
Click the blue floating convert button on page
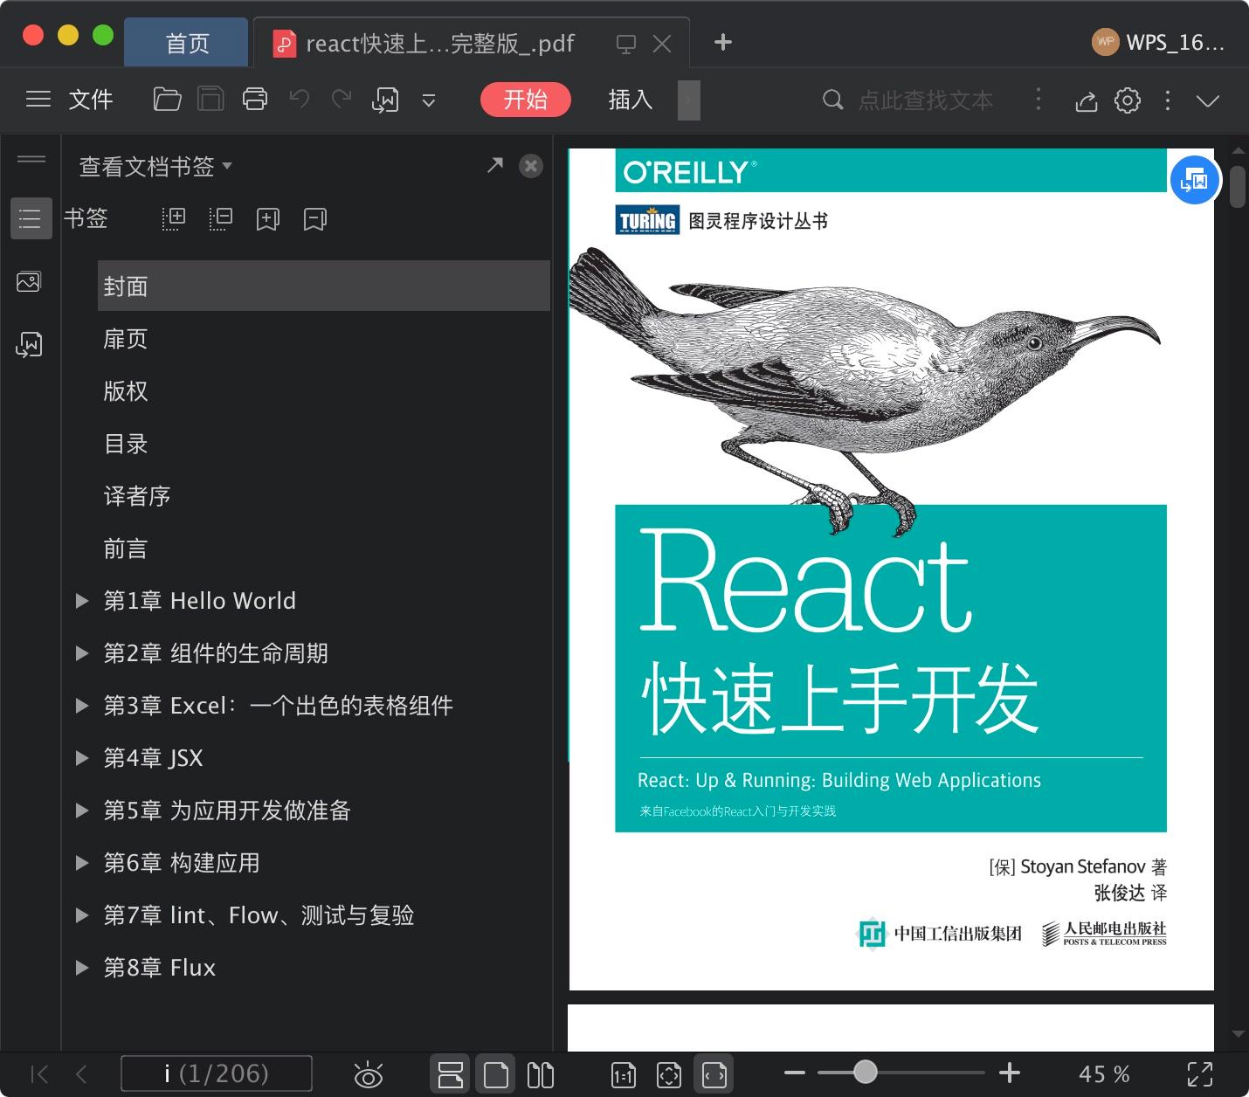(1194, 180)
